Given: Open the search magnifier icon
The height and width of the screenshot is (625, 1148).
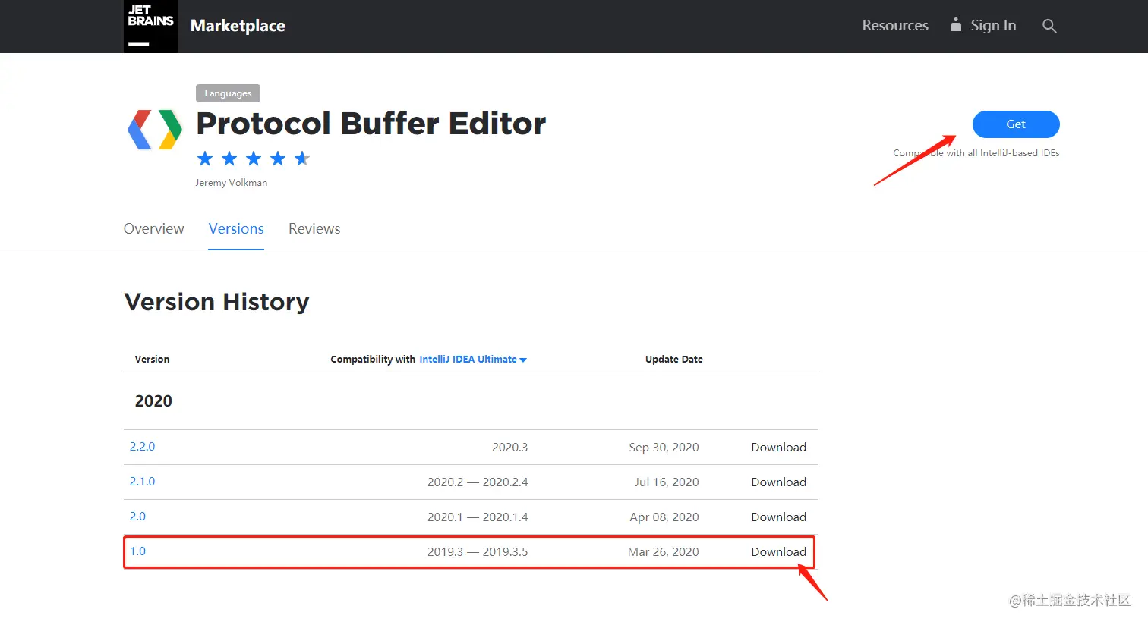Looking at the screenshot, I should coord(1049,26).
